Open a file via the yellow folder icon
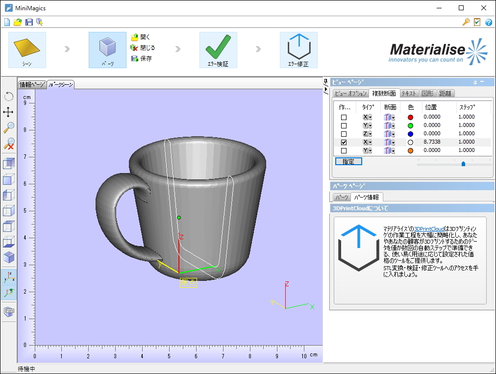This screenshot has width=496, height=374. pyautogui.click(x=18, y=22)
